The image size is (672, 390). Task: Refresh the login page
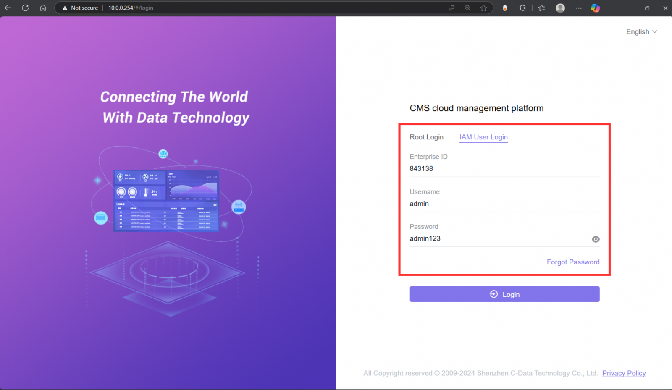(x=25, y=8)
